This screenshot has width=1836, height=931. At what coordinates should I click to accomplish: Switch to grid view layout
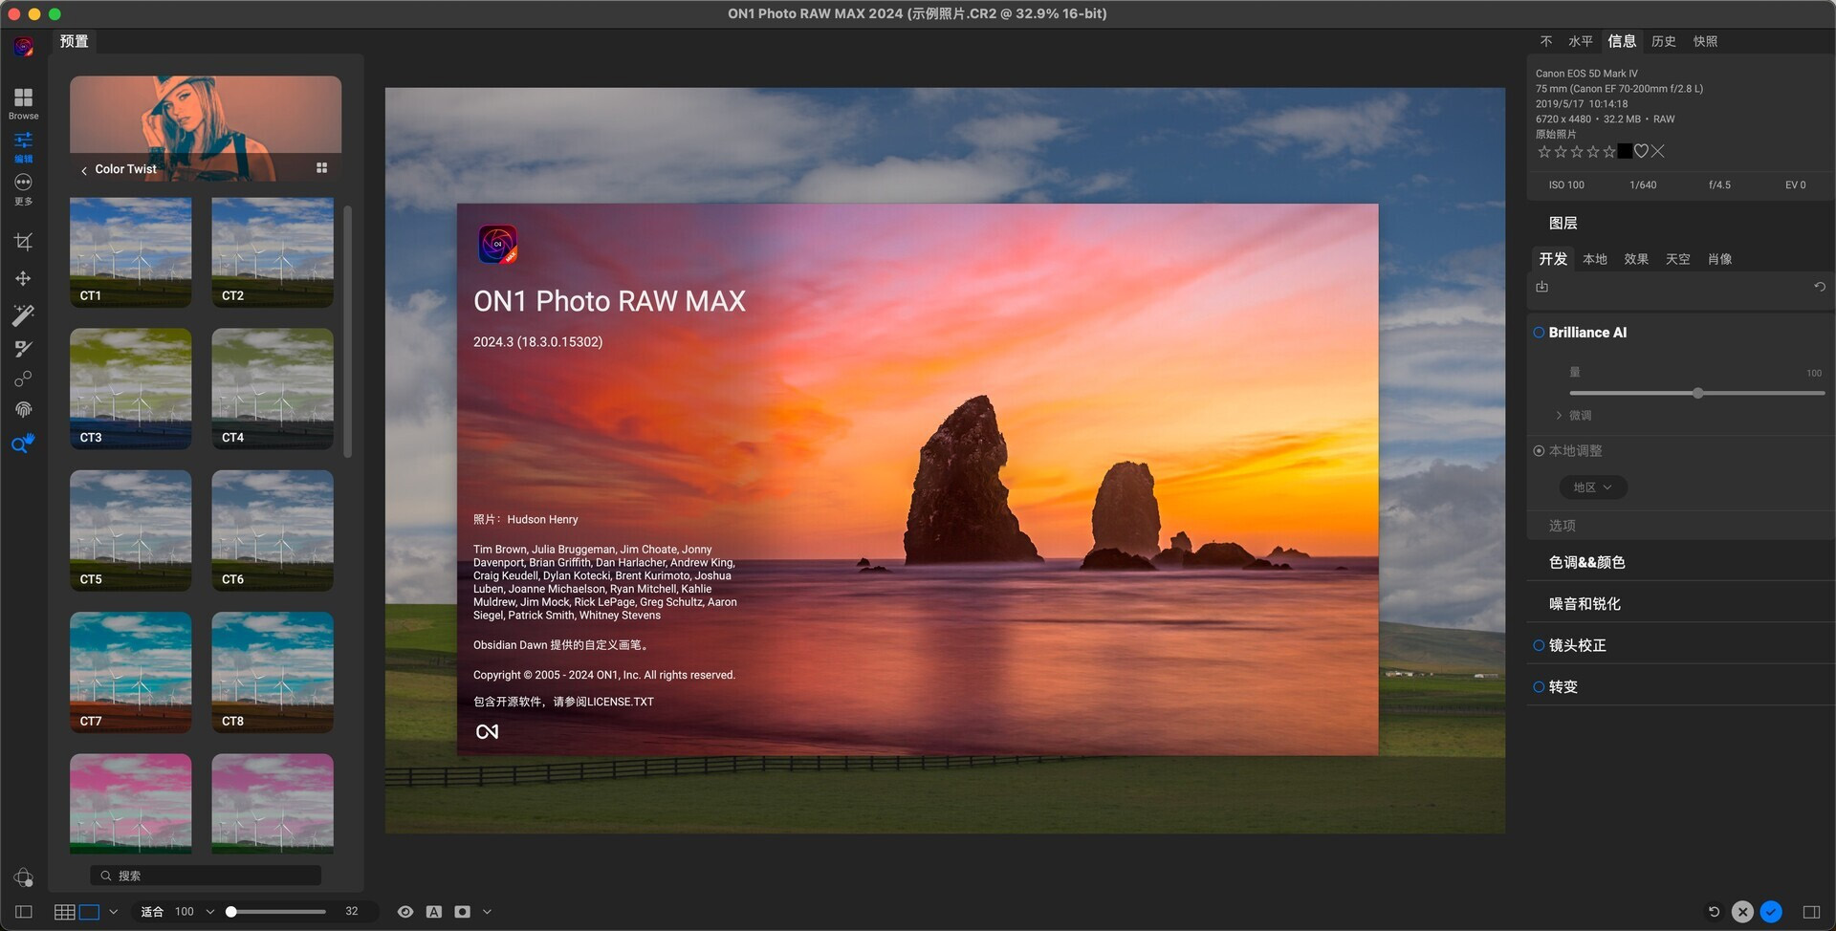[x=64, y=912]
